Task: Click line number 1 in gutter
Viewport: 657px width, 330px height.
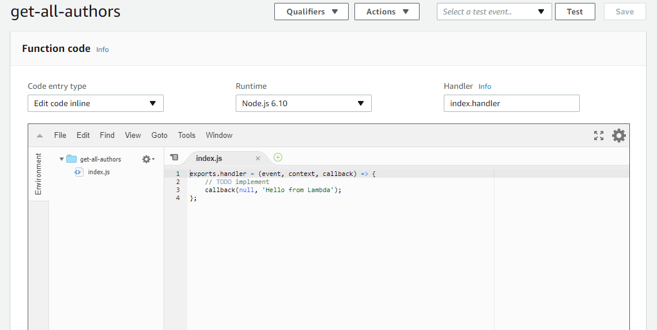Action: 178,174
